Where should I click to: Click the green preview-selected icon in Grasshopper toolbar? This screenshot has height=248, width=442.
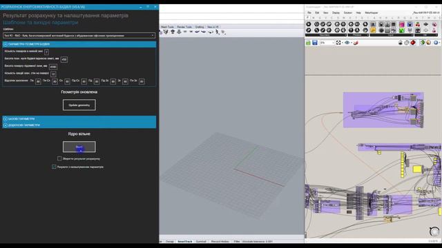pos(422,43)
